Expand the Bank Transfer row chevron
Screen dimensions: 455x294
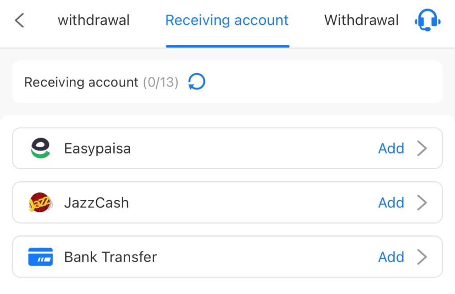coord(422,257)
